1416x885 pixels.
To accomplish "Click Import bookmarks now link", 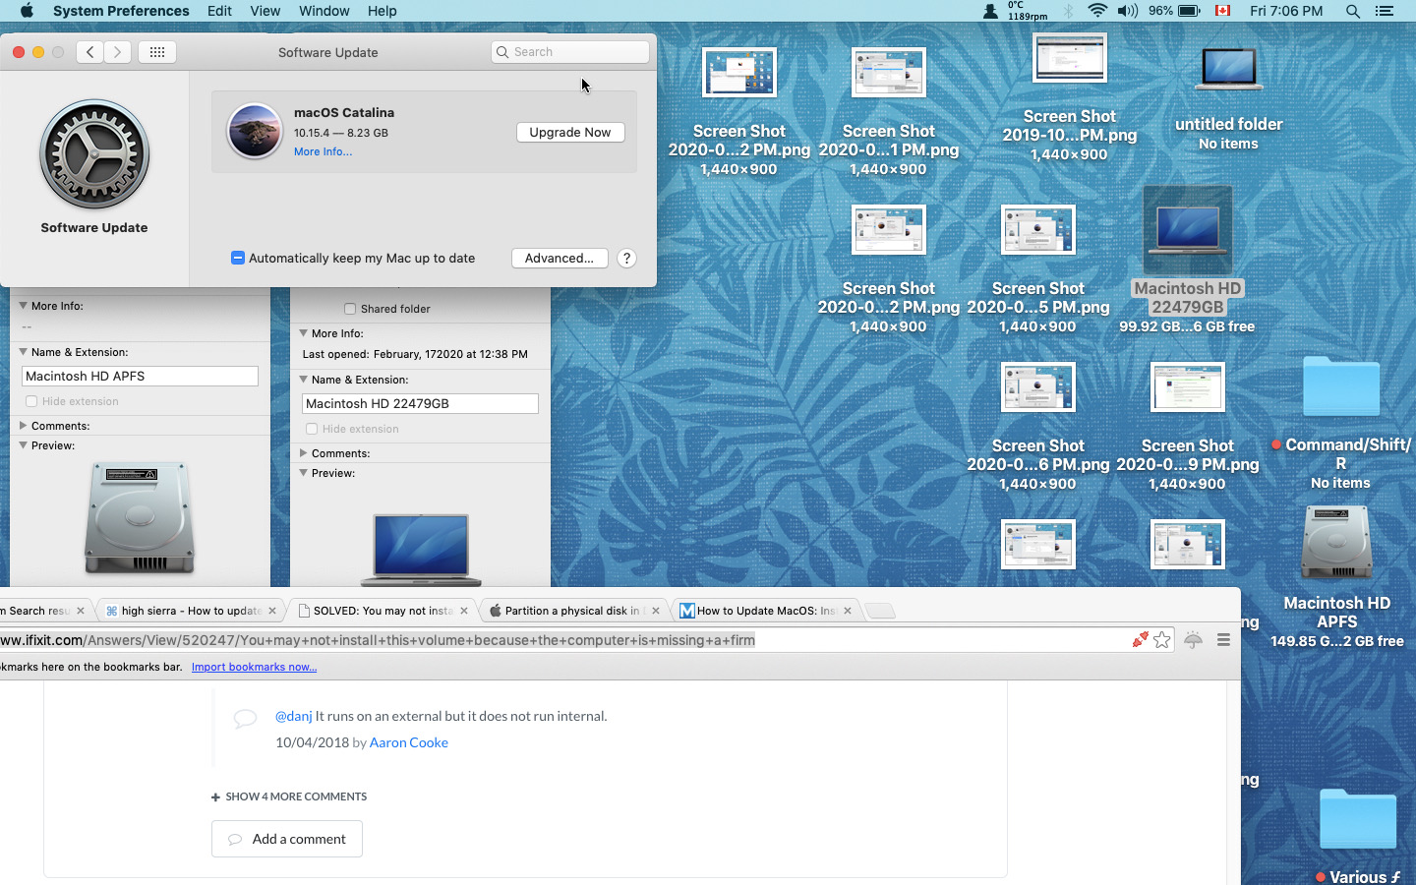I will [x=254, y=667].
